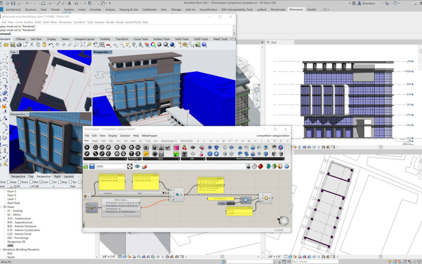The width and height of the screenshot is (422, 264).
Task: Enable the Perp osnap checkbox
Action: [x=59, y=182]
